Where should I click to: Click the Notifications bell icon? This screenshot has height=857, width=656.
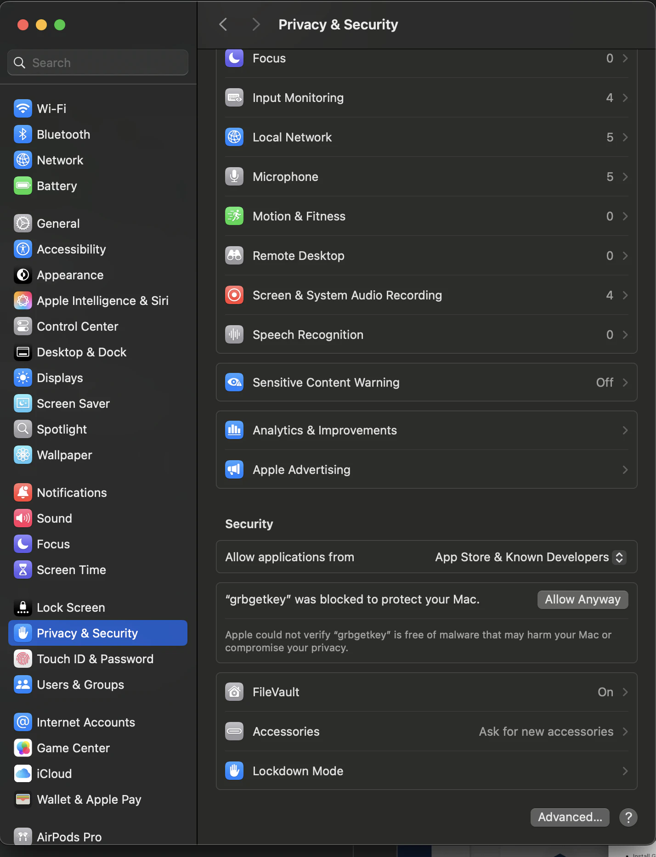click(x=23, y=493)
